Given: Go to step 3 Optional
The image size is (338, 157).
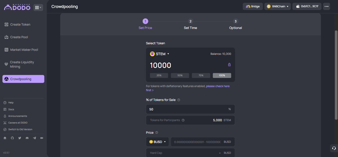Looking at the screenshot, I should pyautogui.click(x=235, y=24).
